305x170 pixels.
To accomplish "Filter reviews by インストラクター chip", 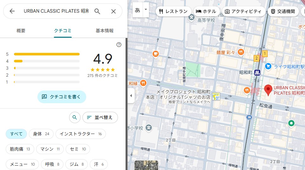I will [81, 134].
